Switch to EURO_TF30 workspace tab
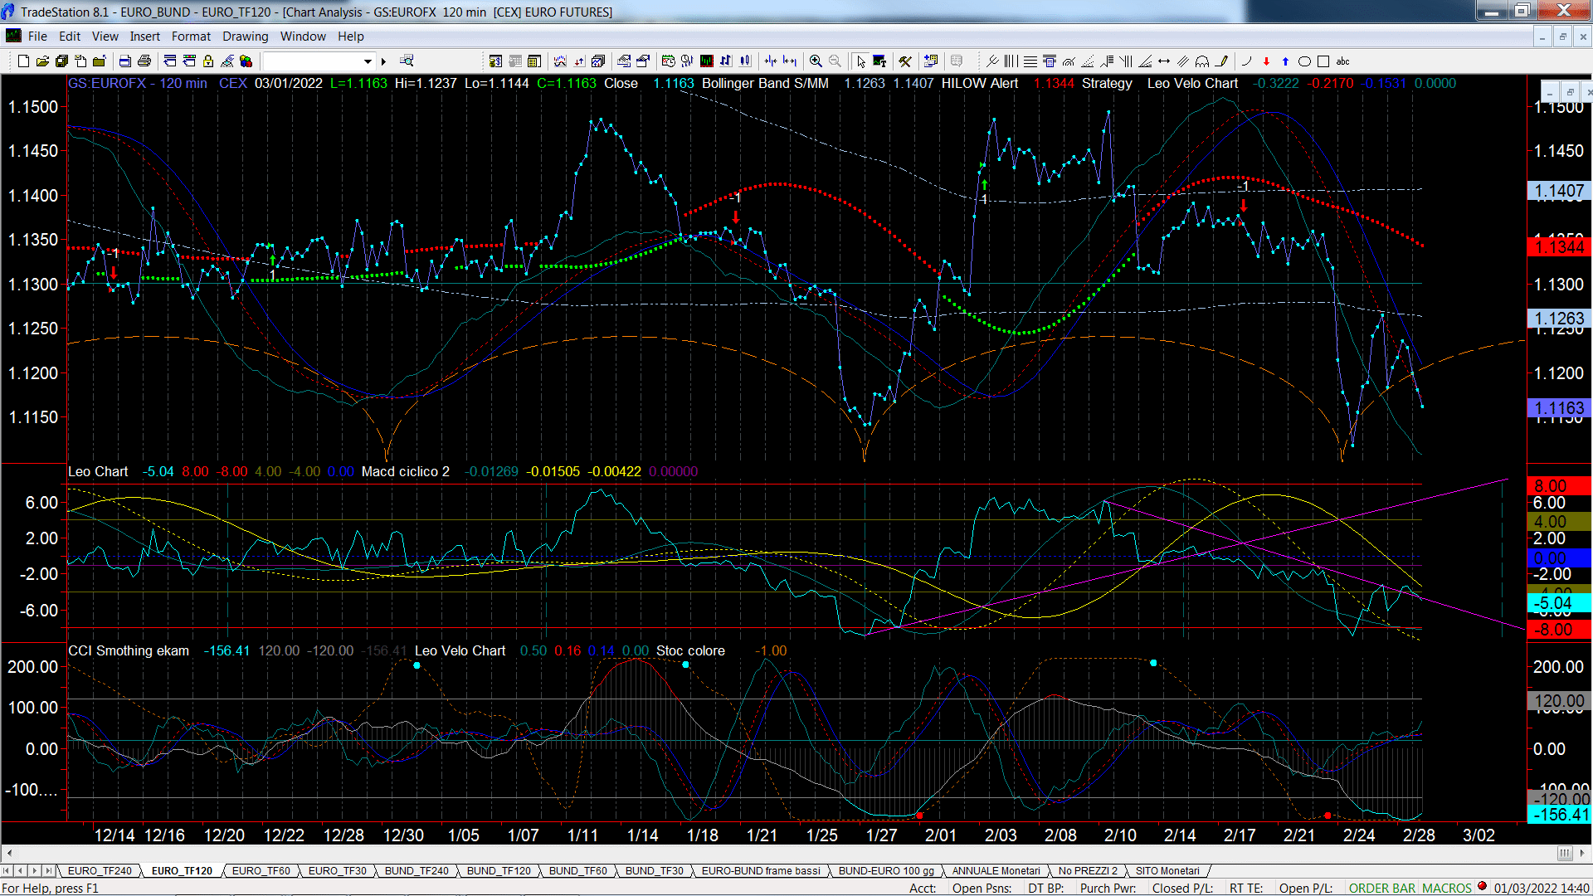The height and width of the screenshot is (896, 1593). tap(337, 870)
